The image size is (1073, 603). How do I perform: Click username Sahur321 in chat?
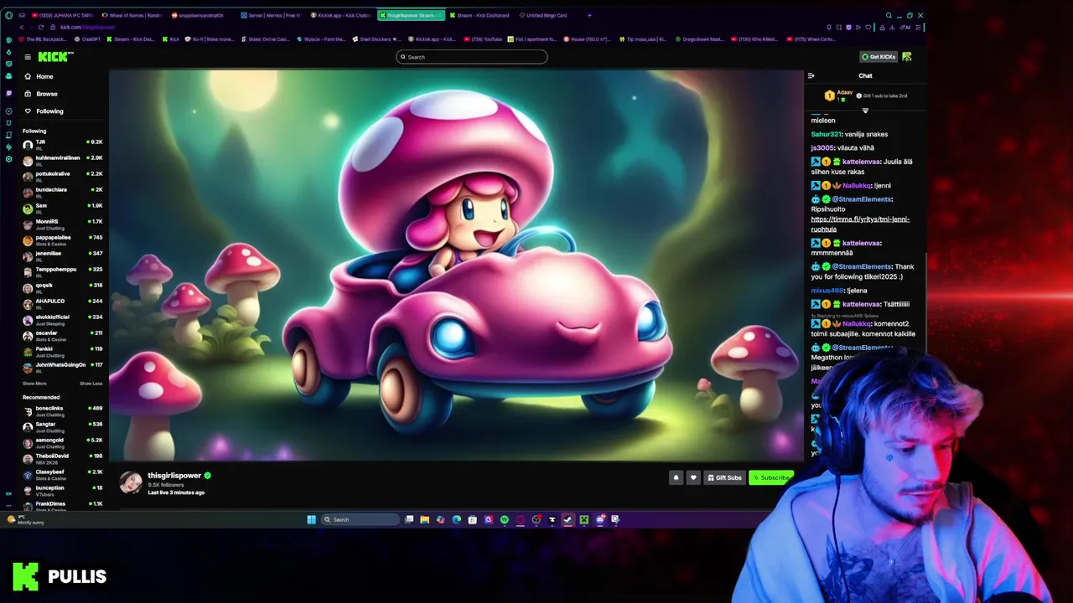[826, 134]
